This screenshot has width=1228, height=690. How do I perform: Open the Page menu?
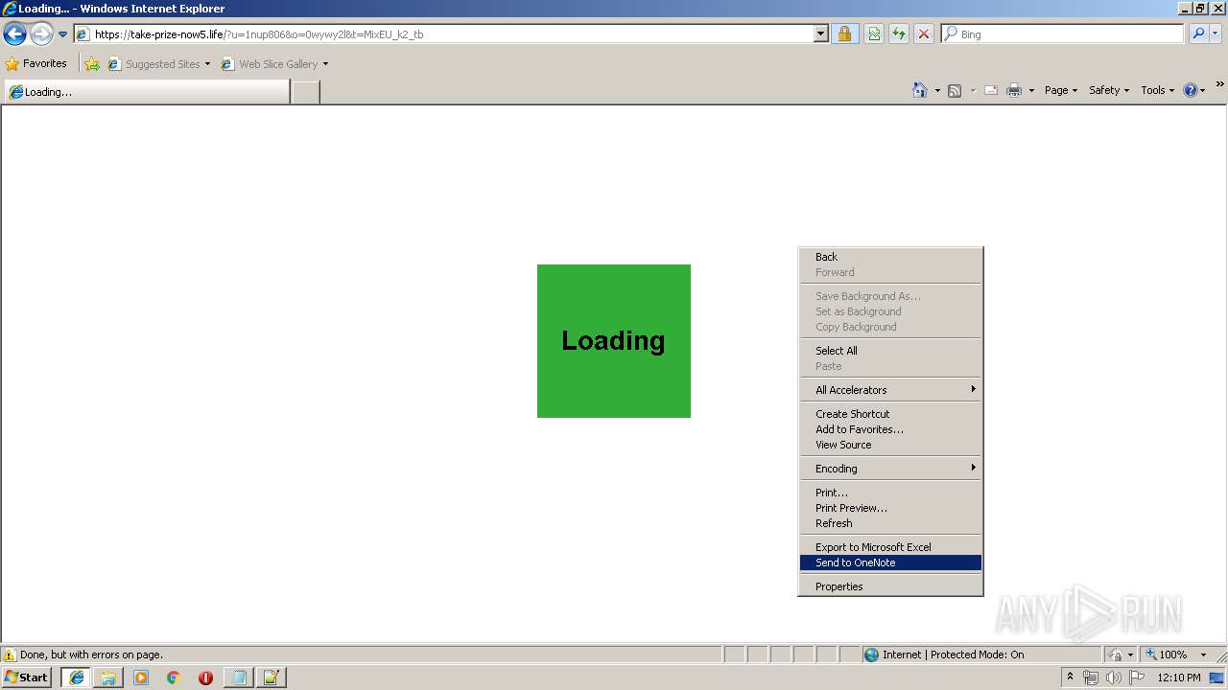coord(1061,90)
